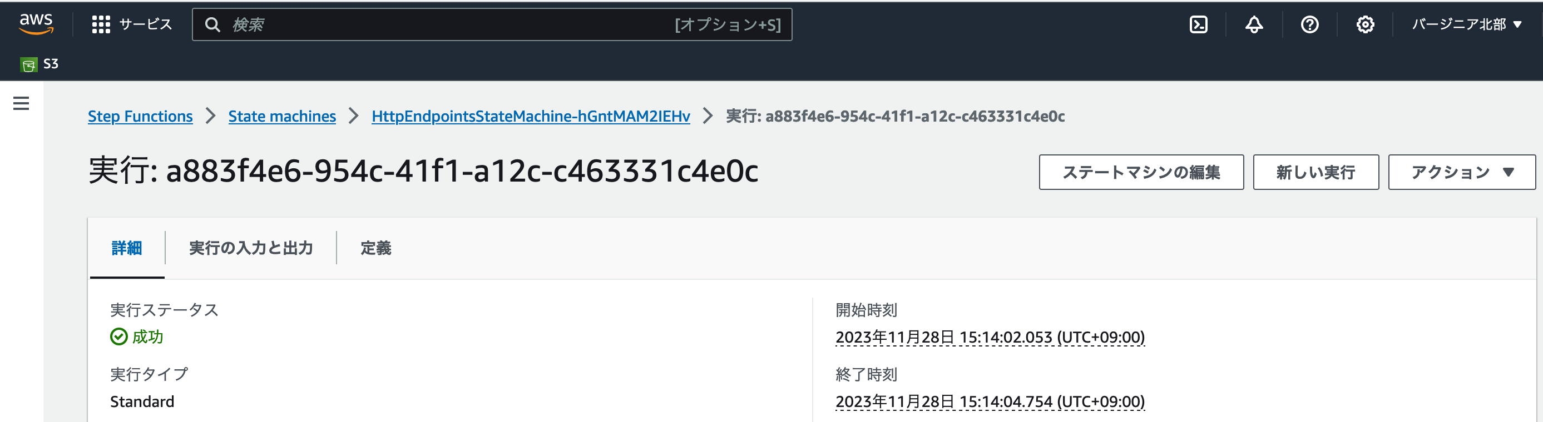Open the アクション dropdown
The width and height of the screenshot is (1543, 422).
pos(1461,172)
